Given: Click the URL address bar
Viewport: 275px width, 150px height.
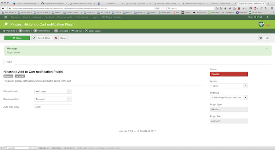Looking at the screenshot, I should pyautogui.click(x=82, y=9).
